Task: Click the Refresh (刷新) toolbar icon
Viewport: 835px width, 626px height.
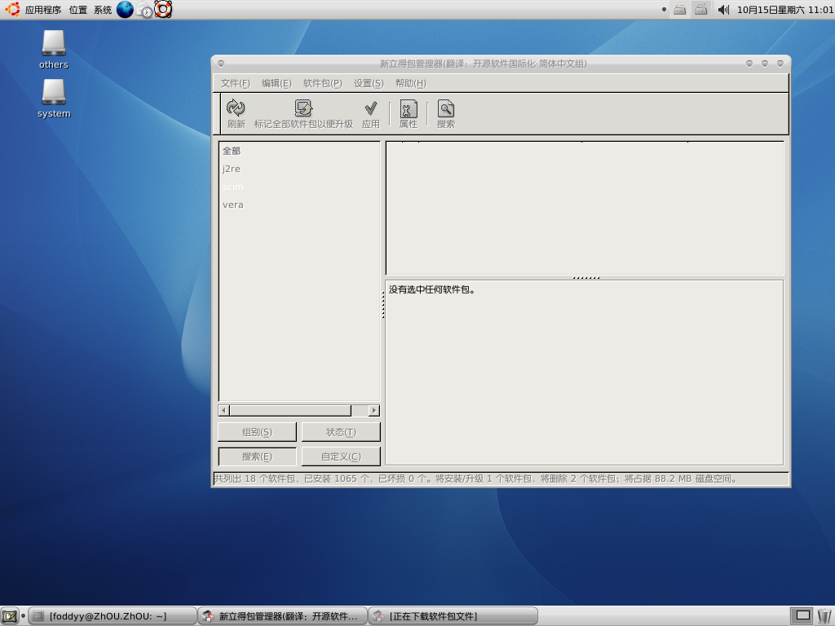Action: click(x=236, y=108)
